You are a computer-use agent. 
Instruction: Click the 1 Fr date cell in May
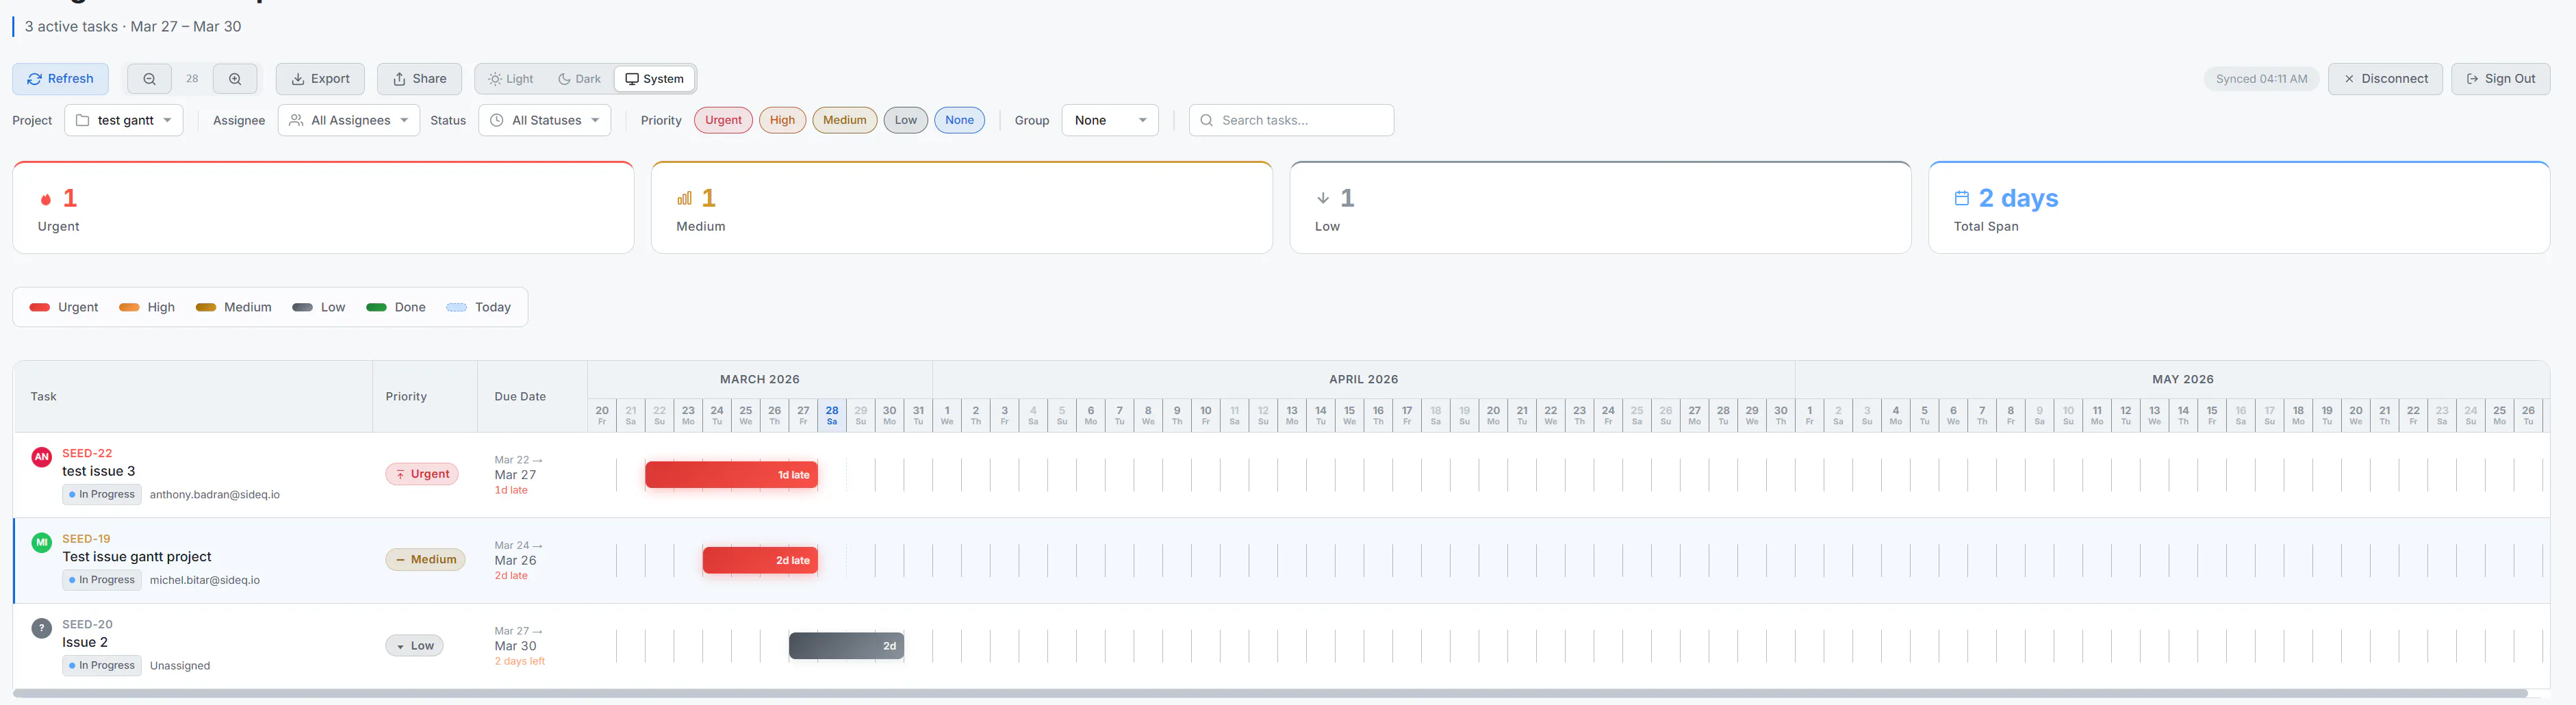(x=1809, y=415)
